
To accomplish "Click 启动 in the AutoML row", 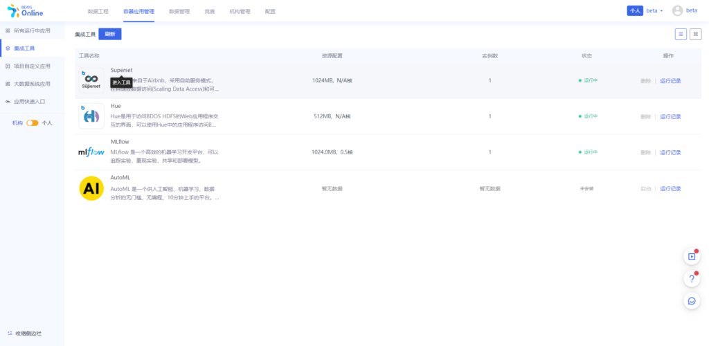I will [646, 189].
